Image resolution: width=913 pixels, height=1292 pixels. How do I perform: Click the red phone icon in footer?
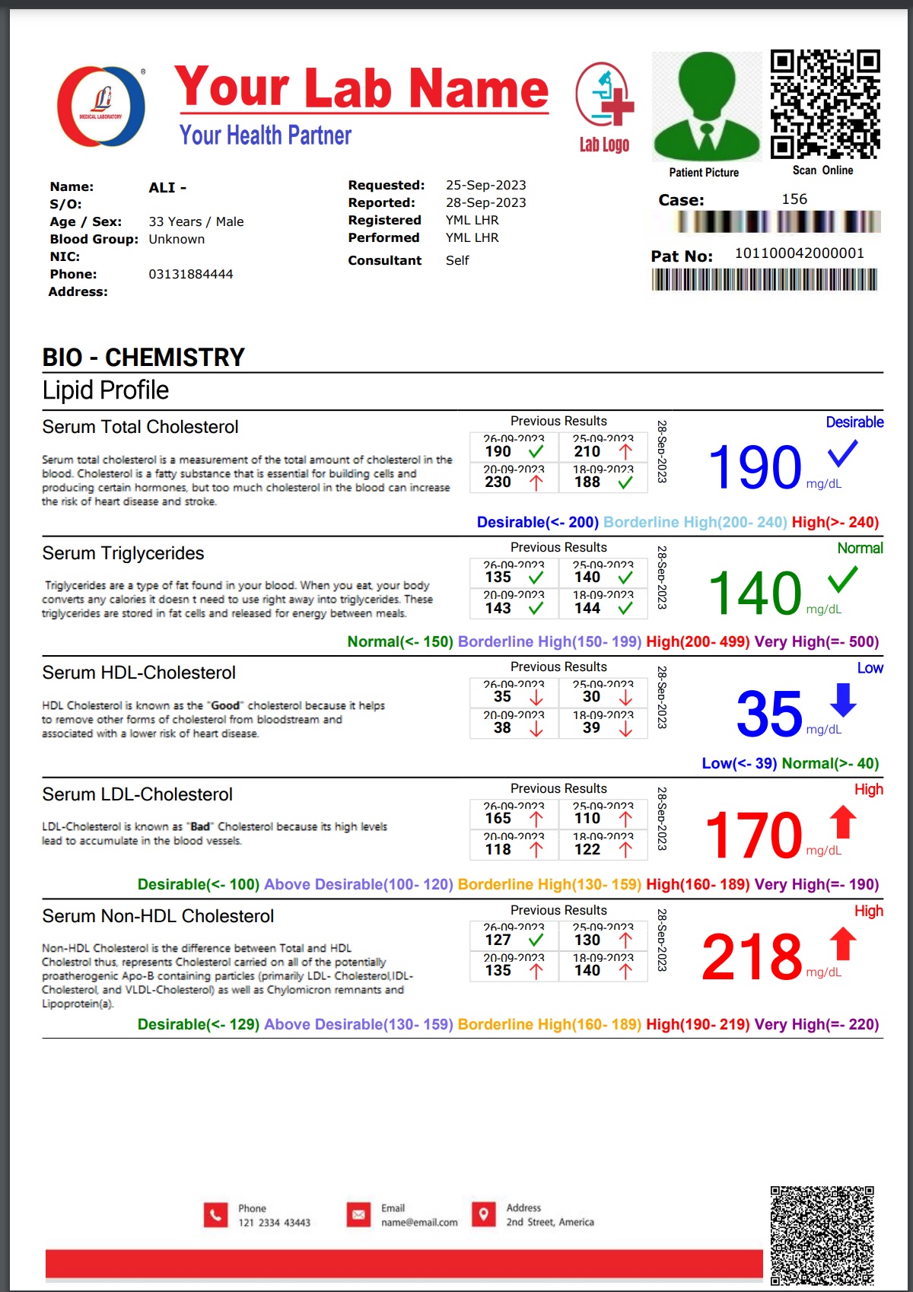click(x=215, y=1215)
